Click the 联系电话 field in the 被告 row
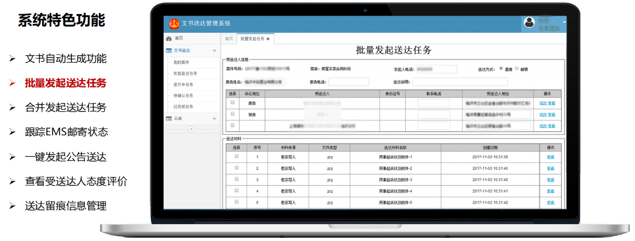Viewport: 635px width, 241px height. coord(434,114)
